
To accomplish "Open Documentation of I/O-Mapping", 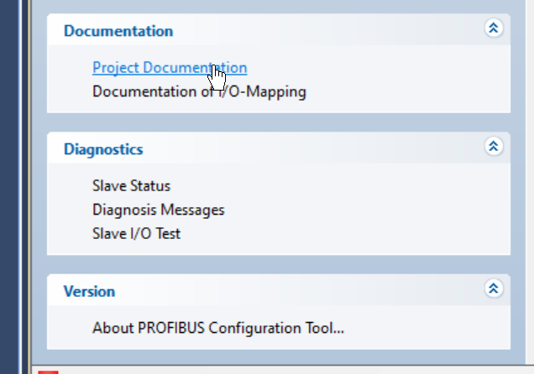I will 199,91.
